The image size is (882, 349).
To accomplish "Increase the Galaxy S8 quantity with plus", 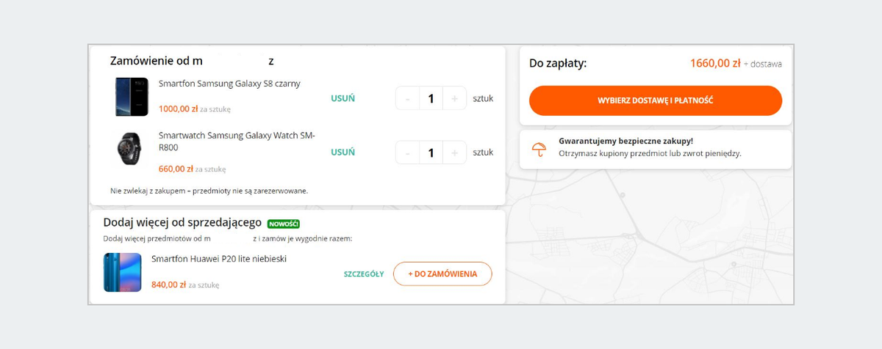I will click(454, 98).
